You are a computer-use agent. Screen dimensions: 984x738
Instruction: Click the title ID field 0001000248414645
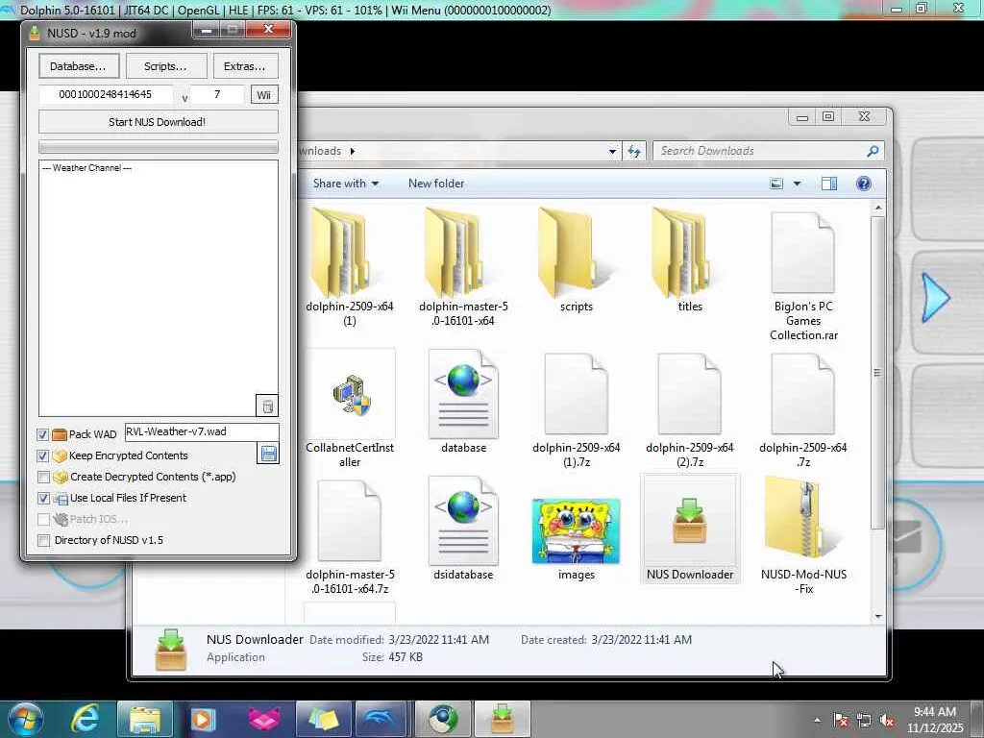[106, 94]
